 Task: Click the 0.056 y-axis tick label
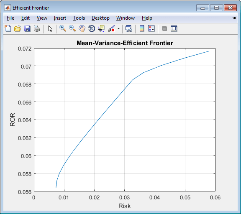pos(25,192)
